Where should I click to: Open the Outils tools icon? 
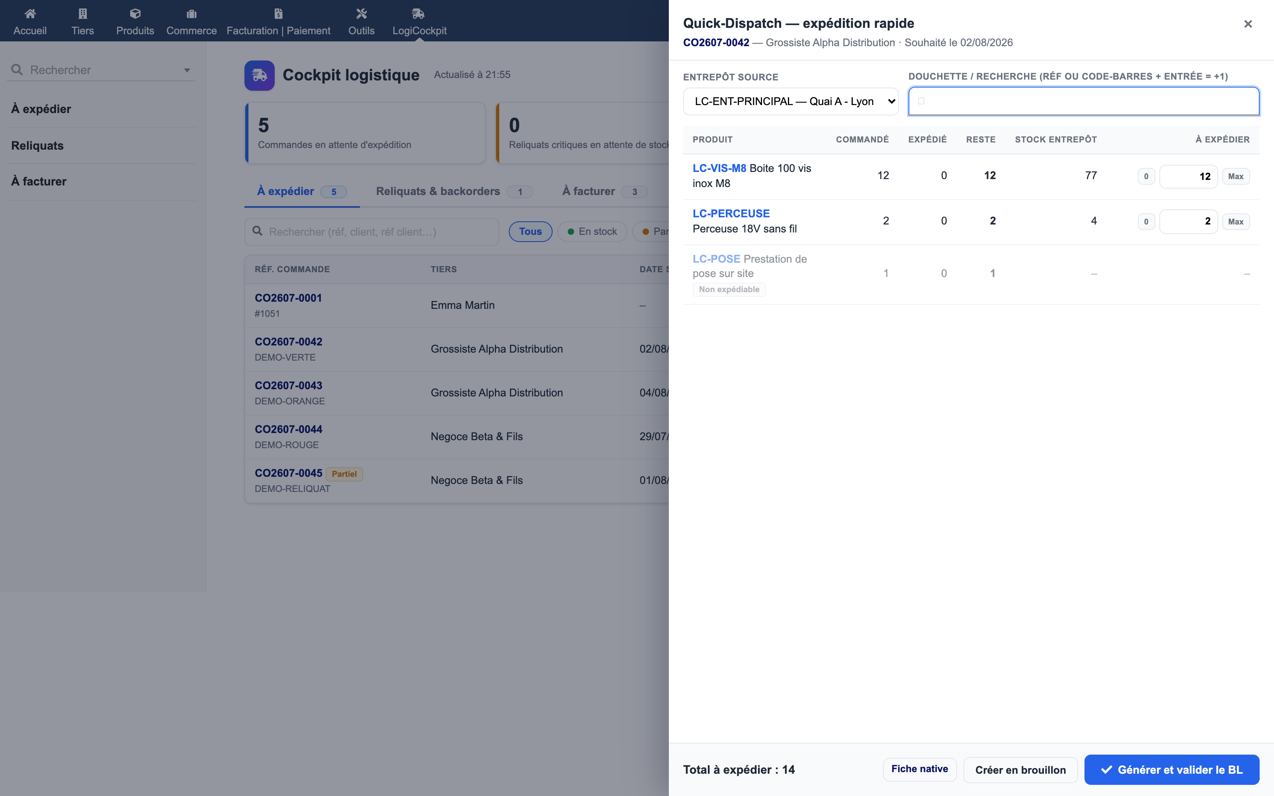point(361,14)
